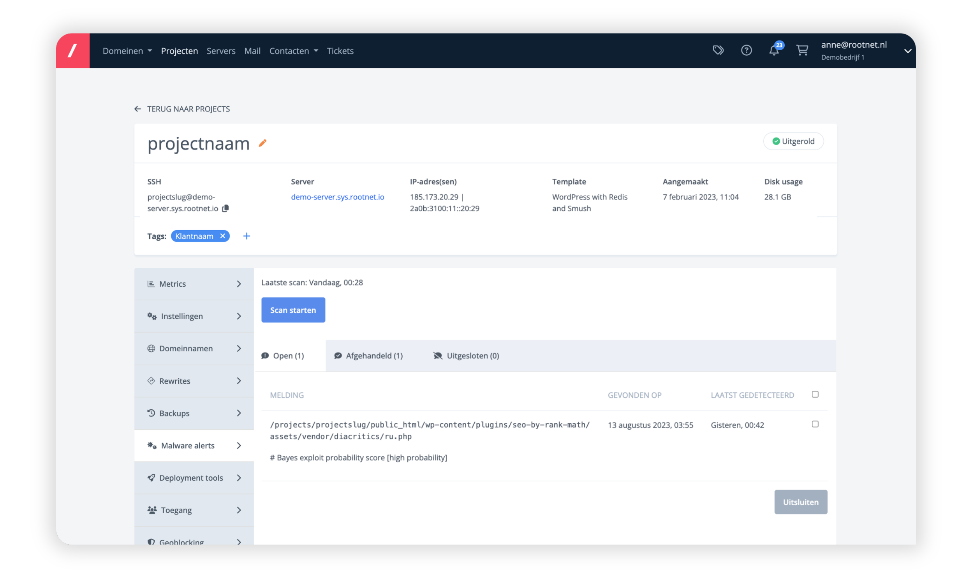Remove the Klantnaam tag

pyautogui.click(x=222, y=236)
